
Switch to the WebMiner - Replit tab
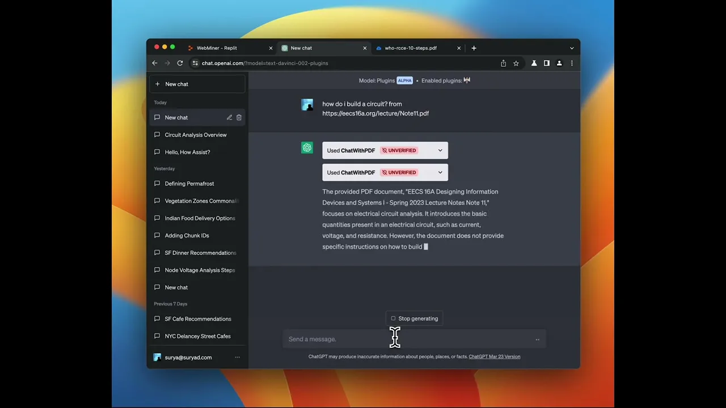230,48
